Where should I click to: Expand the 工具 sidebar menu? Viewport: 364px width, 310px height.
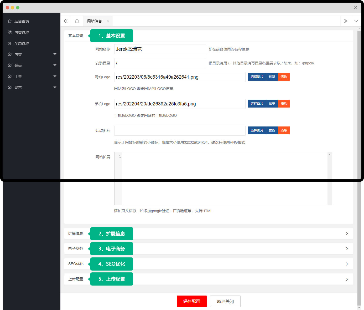[x=32, y=77]
